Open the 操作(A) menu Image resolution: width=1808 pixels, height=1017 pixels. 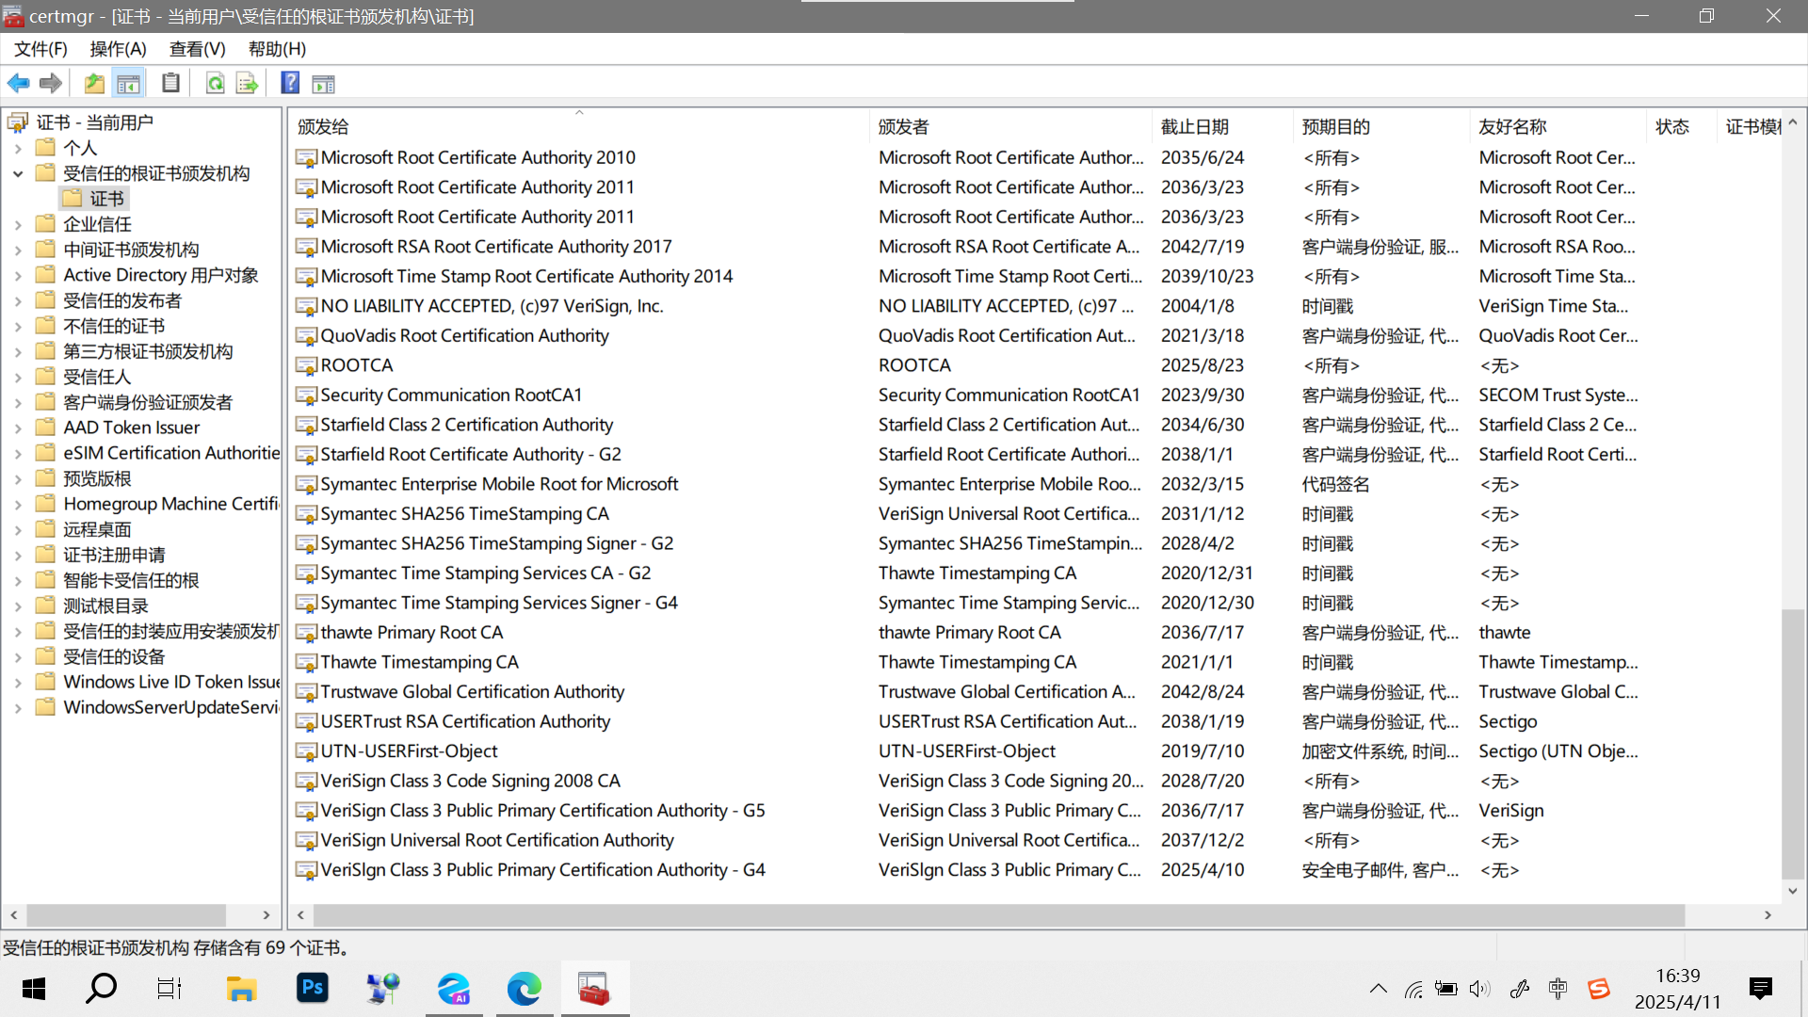tap(118, 49)
